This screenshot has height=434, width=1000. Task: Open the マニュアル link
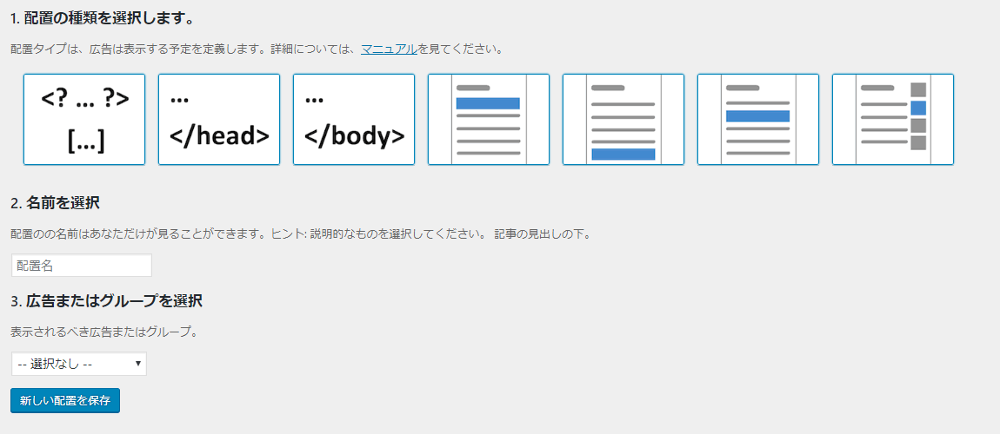click(389, 49)
